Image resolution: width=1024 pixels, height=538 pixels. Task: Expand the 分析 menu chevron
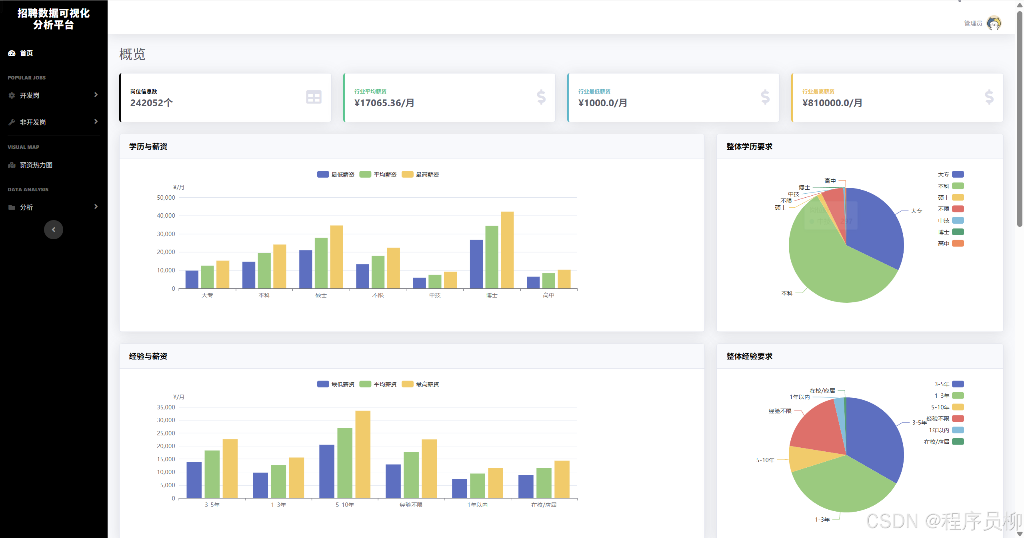(x=96, y=206)
